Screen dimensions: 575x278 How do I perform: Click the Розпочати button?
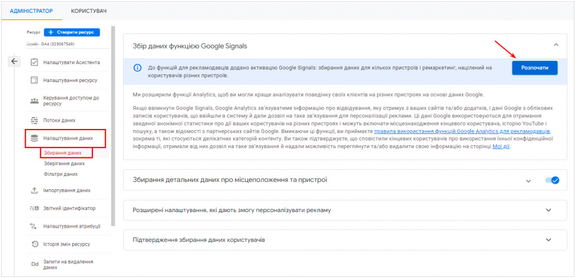point(535,68)
